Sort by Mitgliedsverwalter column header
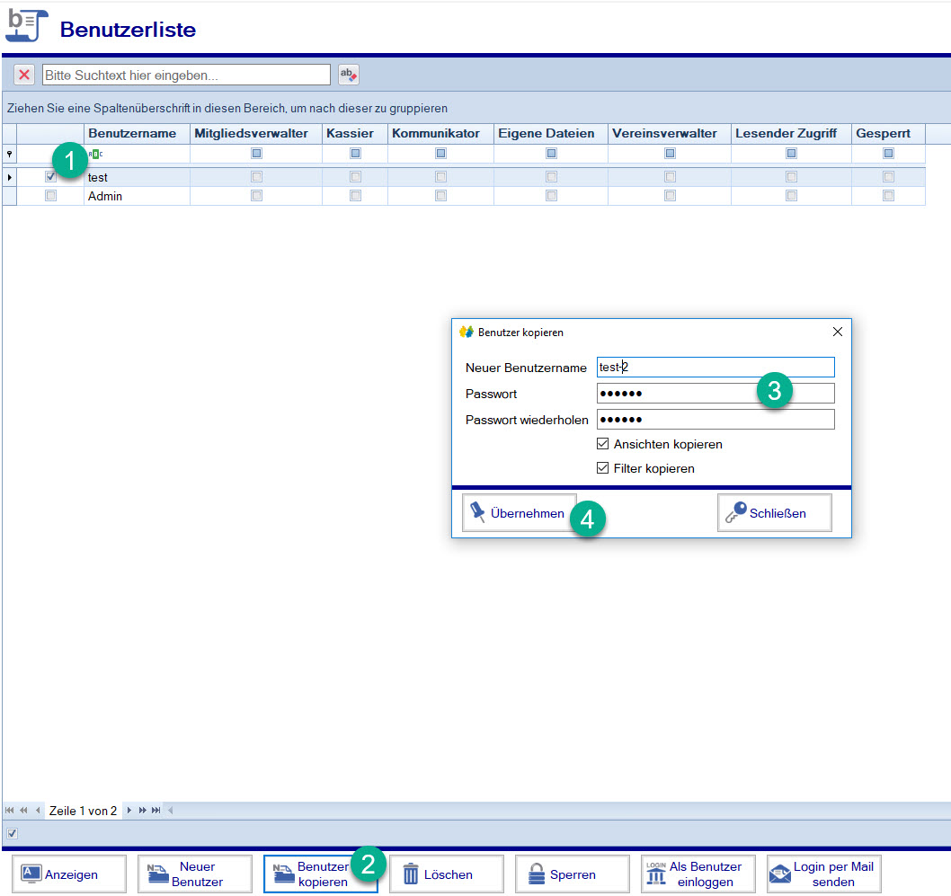Screen dimensions: 951x896 pos(256,133)
